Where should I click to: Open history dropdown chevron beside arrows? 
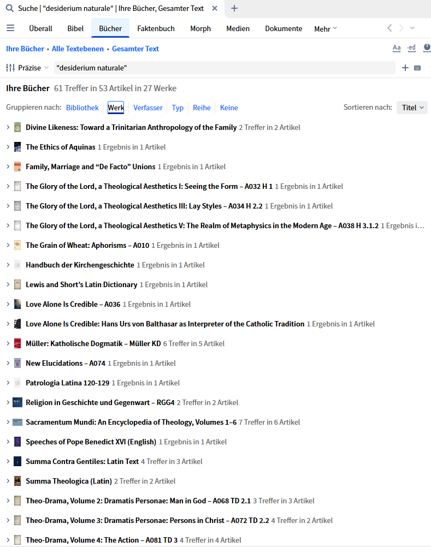pyautogui.click(x=412, y=28)
